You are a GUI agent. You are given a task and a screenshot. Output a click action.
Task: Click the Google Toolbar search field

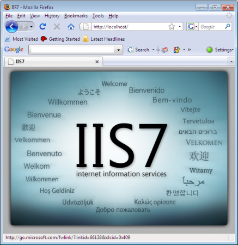pyautogui.click(x=72, y=50)
